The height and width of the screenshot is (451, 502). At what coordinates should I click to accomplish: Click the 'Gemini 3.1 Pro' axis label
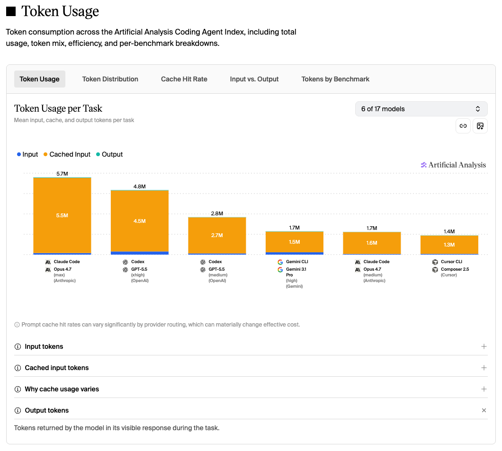[x=296, y=272]
